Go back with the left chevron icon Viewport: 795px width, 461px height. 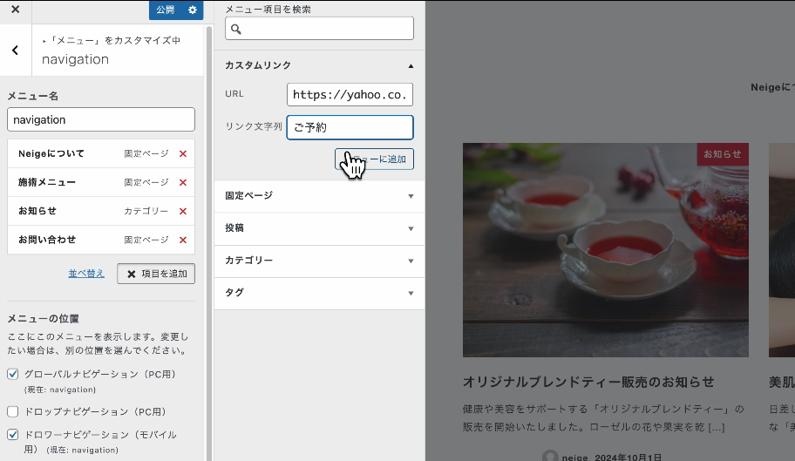(x=15, y=50)
